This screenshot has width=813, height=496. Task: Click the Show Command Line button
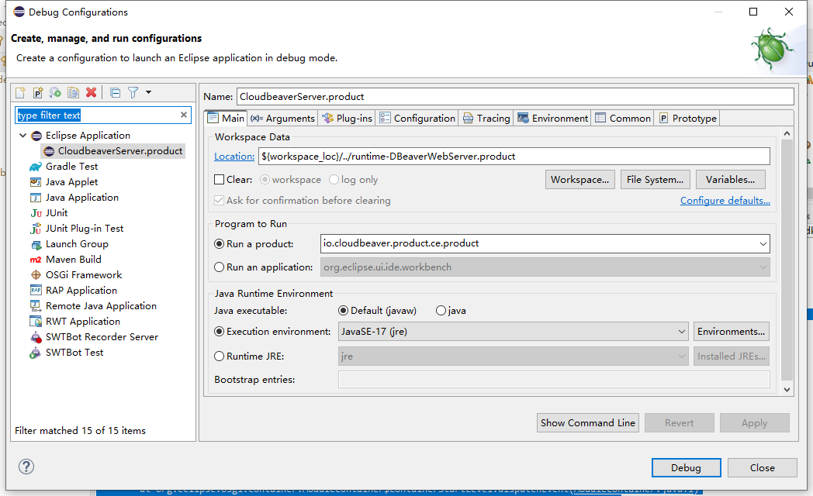click(587, 422)
